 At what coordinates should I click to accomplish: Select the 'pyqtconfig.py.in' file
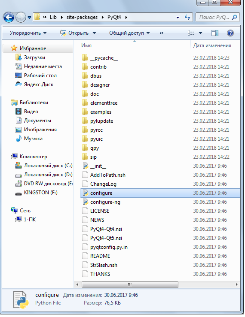(109, 247)
